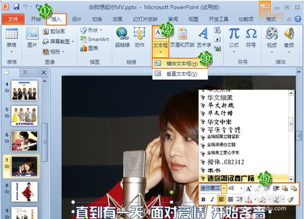Open PowerPoint help question mark icon
304x219 pixels.
(297, 19)
